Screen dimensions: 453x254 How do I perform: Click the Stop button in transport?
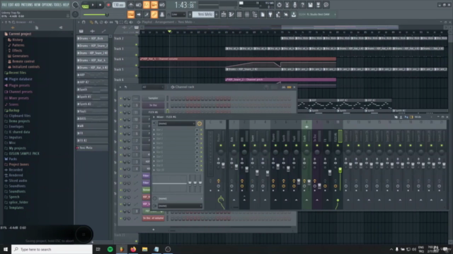point(101,5)
